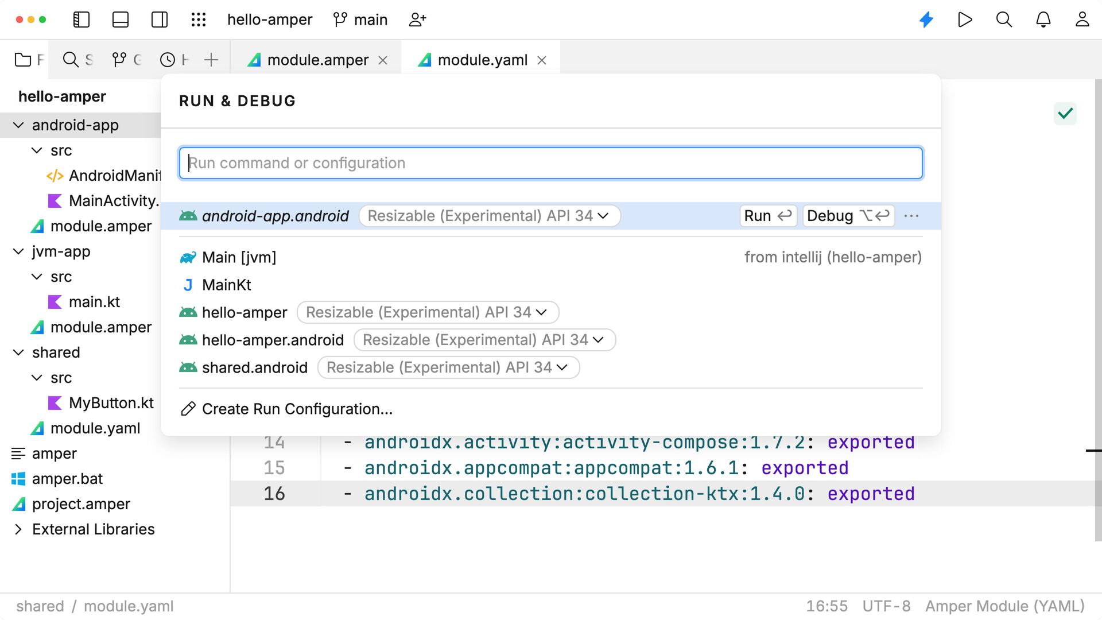Collapse the android-app folder

18,125
